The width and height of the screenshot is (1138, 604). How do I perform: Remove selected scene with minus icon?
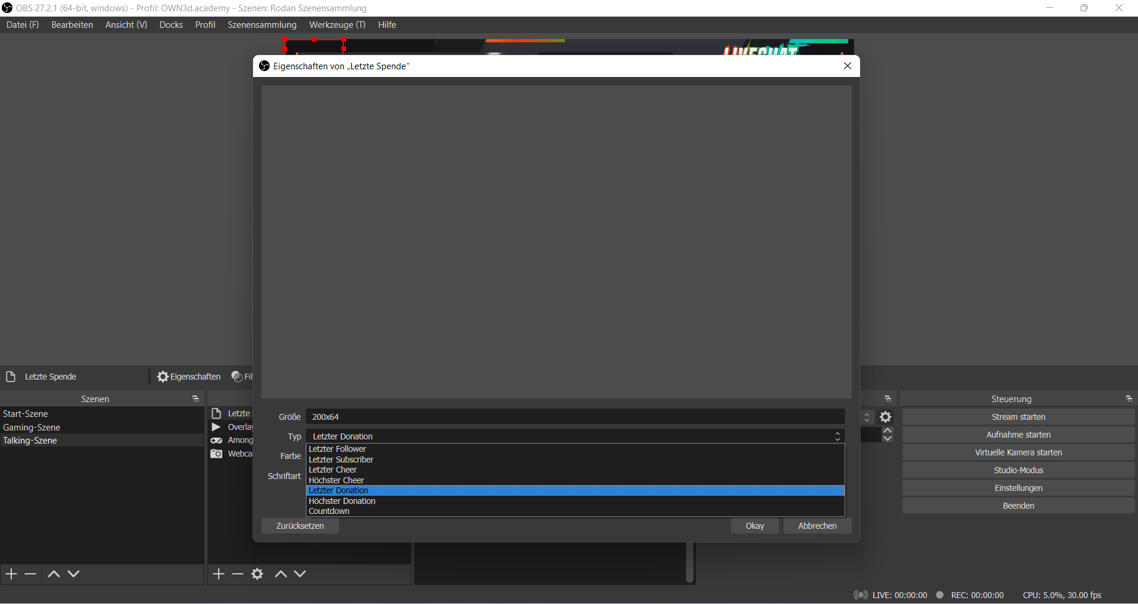31,574
